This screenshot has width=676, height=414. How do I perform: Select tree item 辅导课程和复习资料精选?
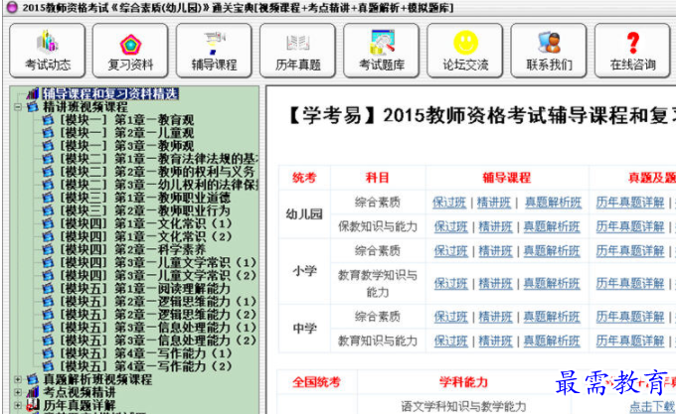click(x=110, y=93)
